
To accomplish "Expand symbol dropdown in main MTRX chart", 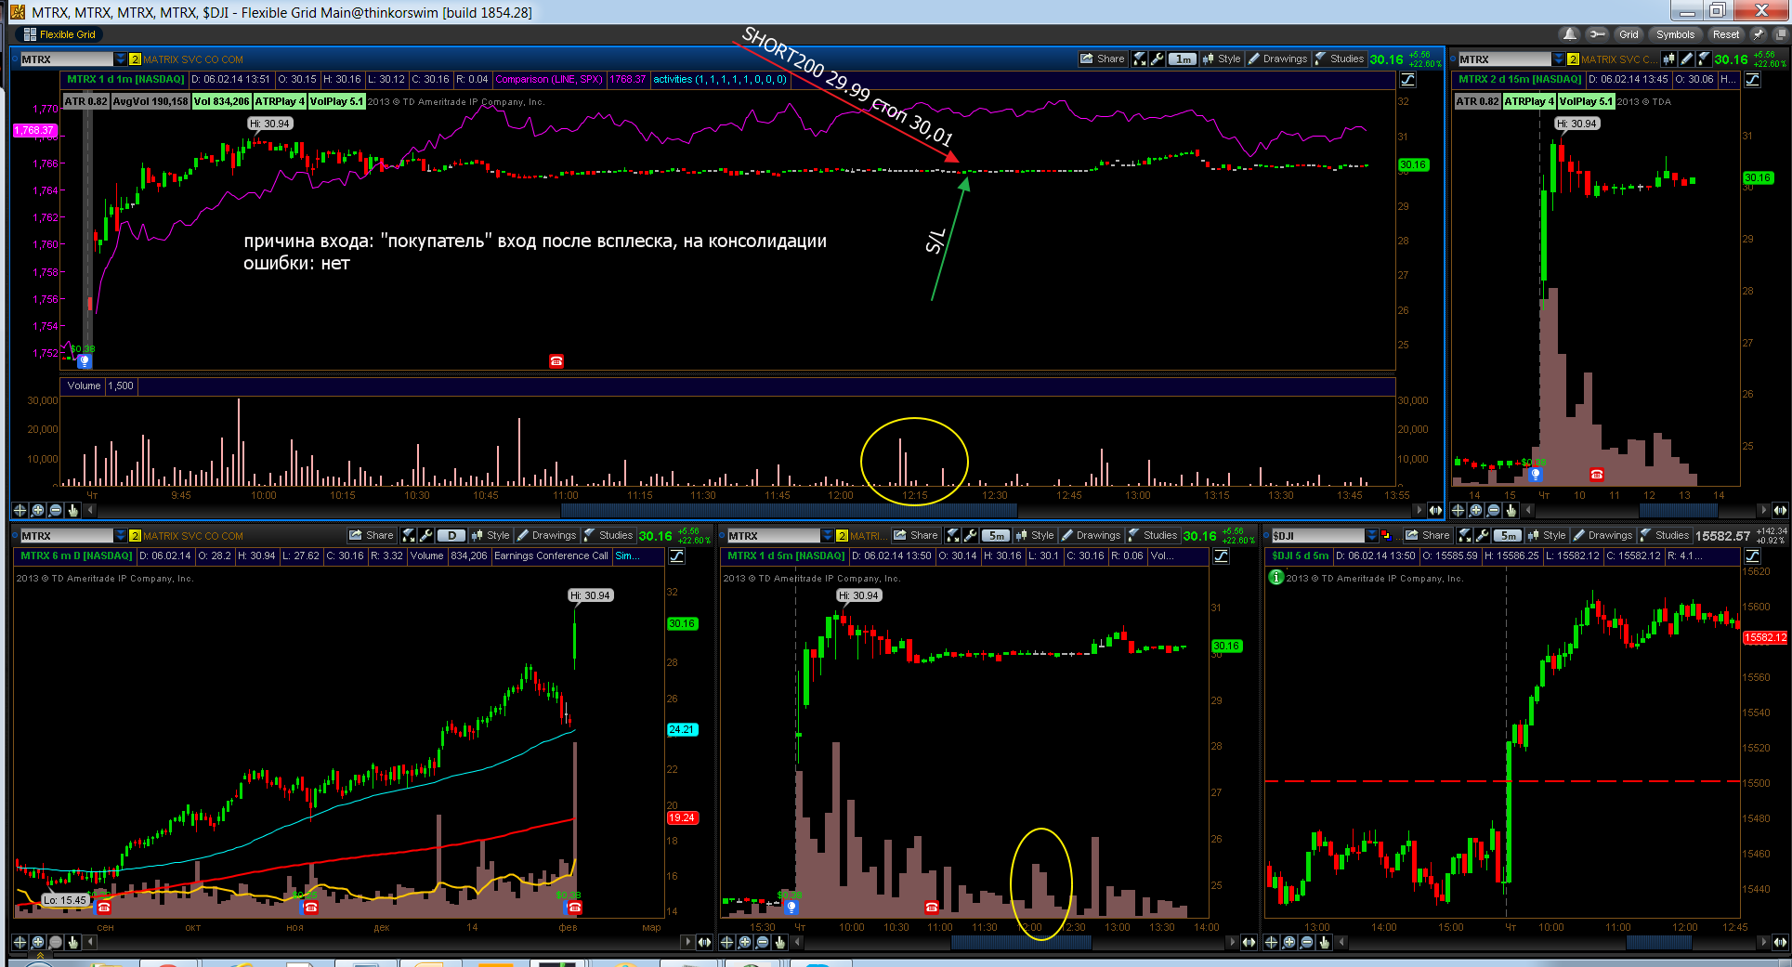I will coord(120,59).
